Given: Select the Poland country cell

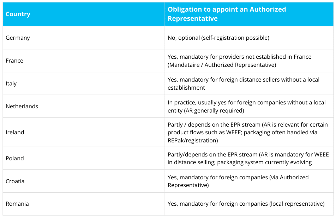Looking at the screenshot, I should coord(15,158).
